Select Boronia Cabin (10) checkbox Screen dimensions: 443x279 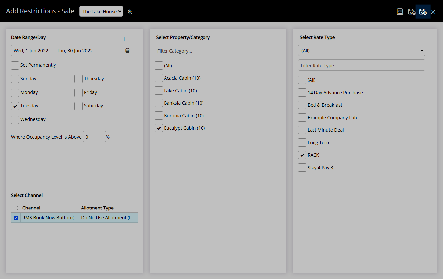(159, 116)
